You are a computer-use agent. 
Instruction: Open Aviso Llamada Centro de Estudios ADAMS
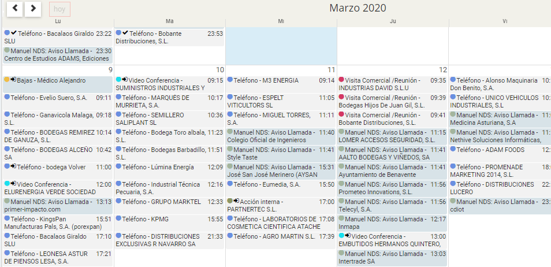[58, 55]
